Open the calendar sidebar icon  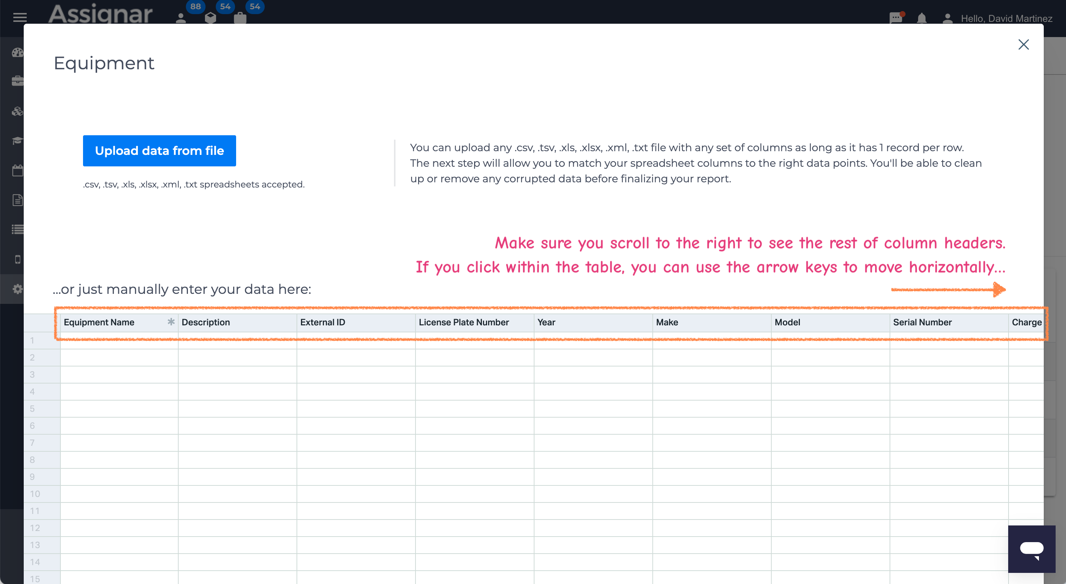pyautogui.click(x=17, y=170)
